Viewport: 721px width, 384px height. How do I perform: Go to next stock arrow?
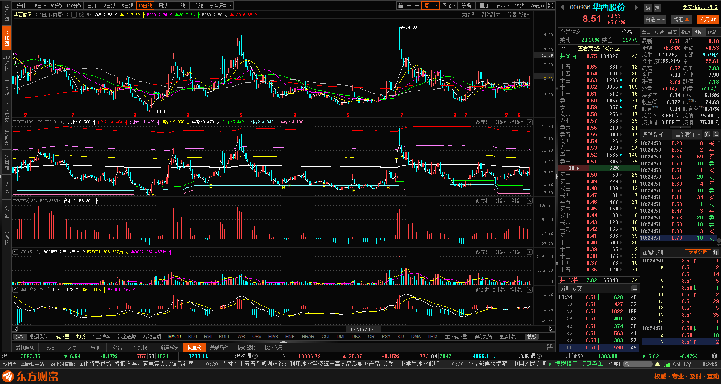(x=636, y=7)
